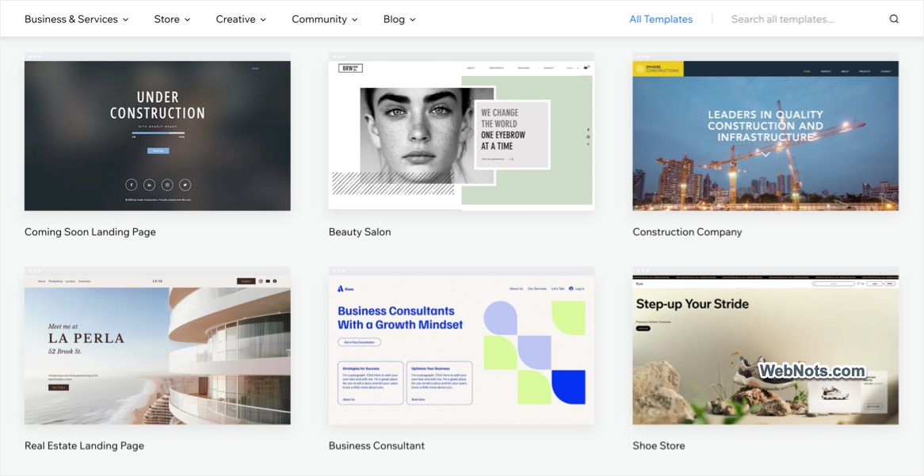The image size is (924, 476).
Task: Click the search magnifier icon
Action: [x=894, y=19]
